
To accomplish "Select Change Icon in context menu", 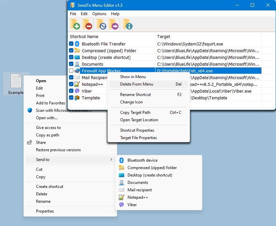I will 149,102.
